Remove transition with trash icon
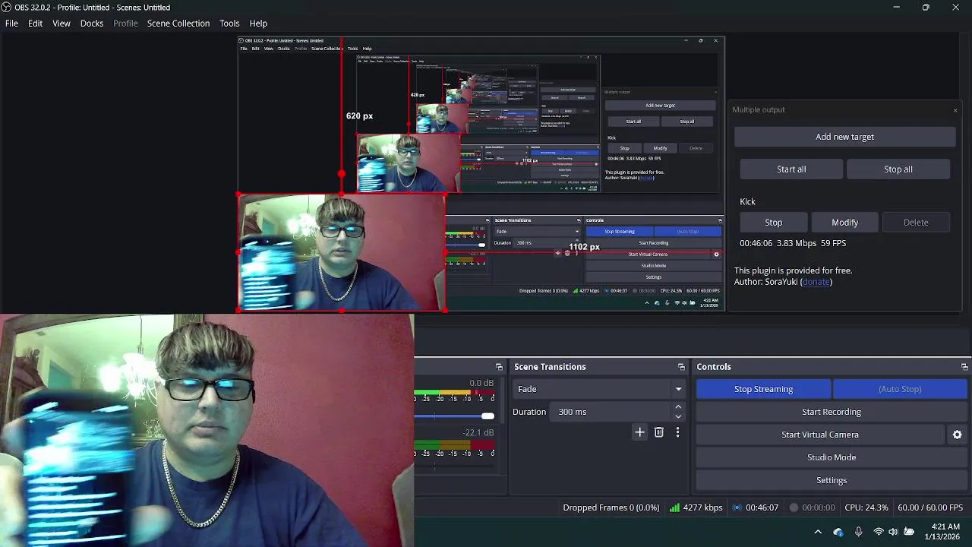This screenshot has height=547, width=972. pyautogui.click(x=658, y=432)
